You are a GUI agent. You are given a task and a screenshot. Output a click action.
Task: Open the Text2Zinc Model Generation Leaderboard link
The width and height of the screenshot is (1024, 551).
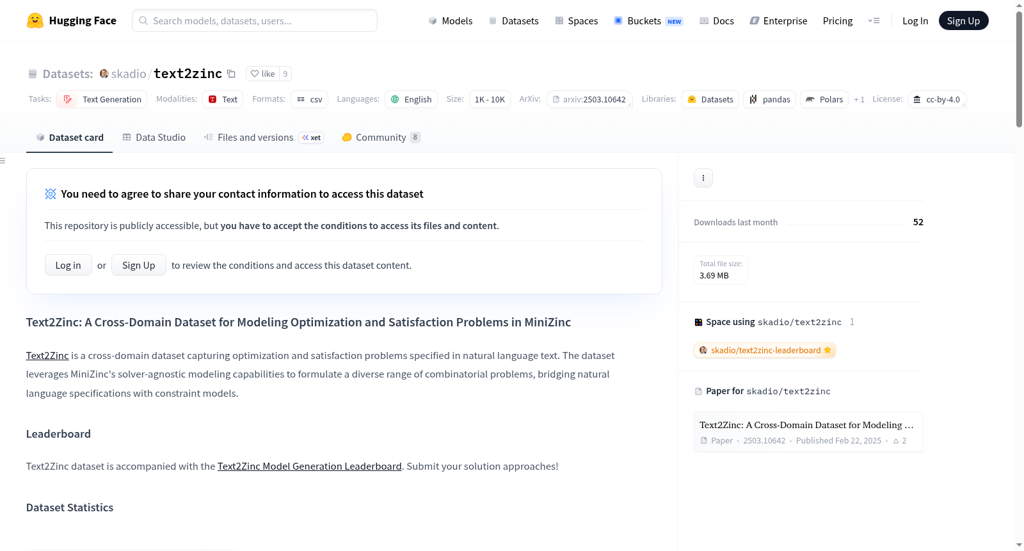[x=310, y=466]
